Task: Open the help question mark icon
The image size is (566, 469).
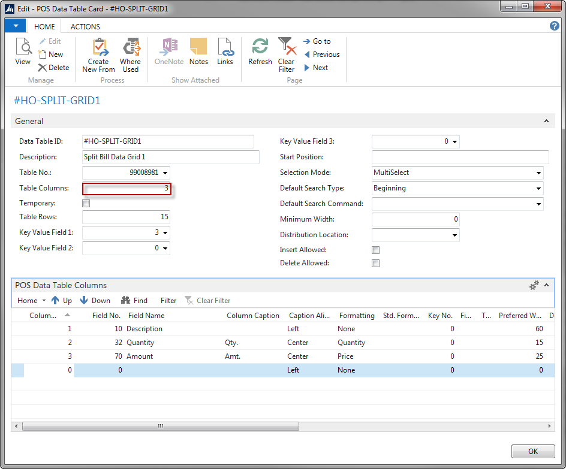Action: (555, 26)
